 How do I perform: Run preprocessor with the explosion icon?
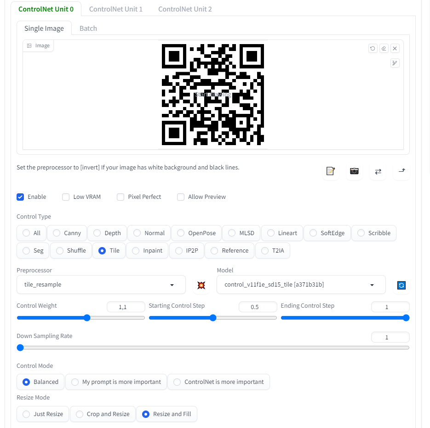201,285
